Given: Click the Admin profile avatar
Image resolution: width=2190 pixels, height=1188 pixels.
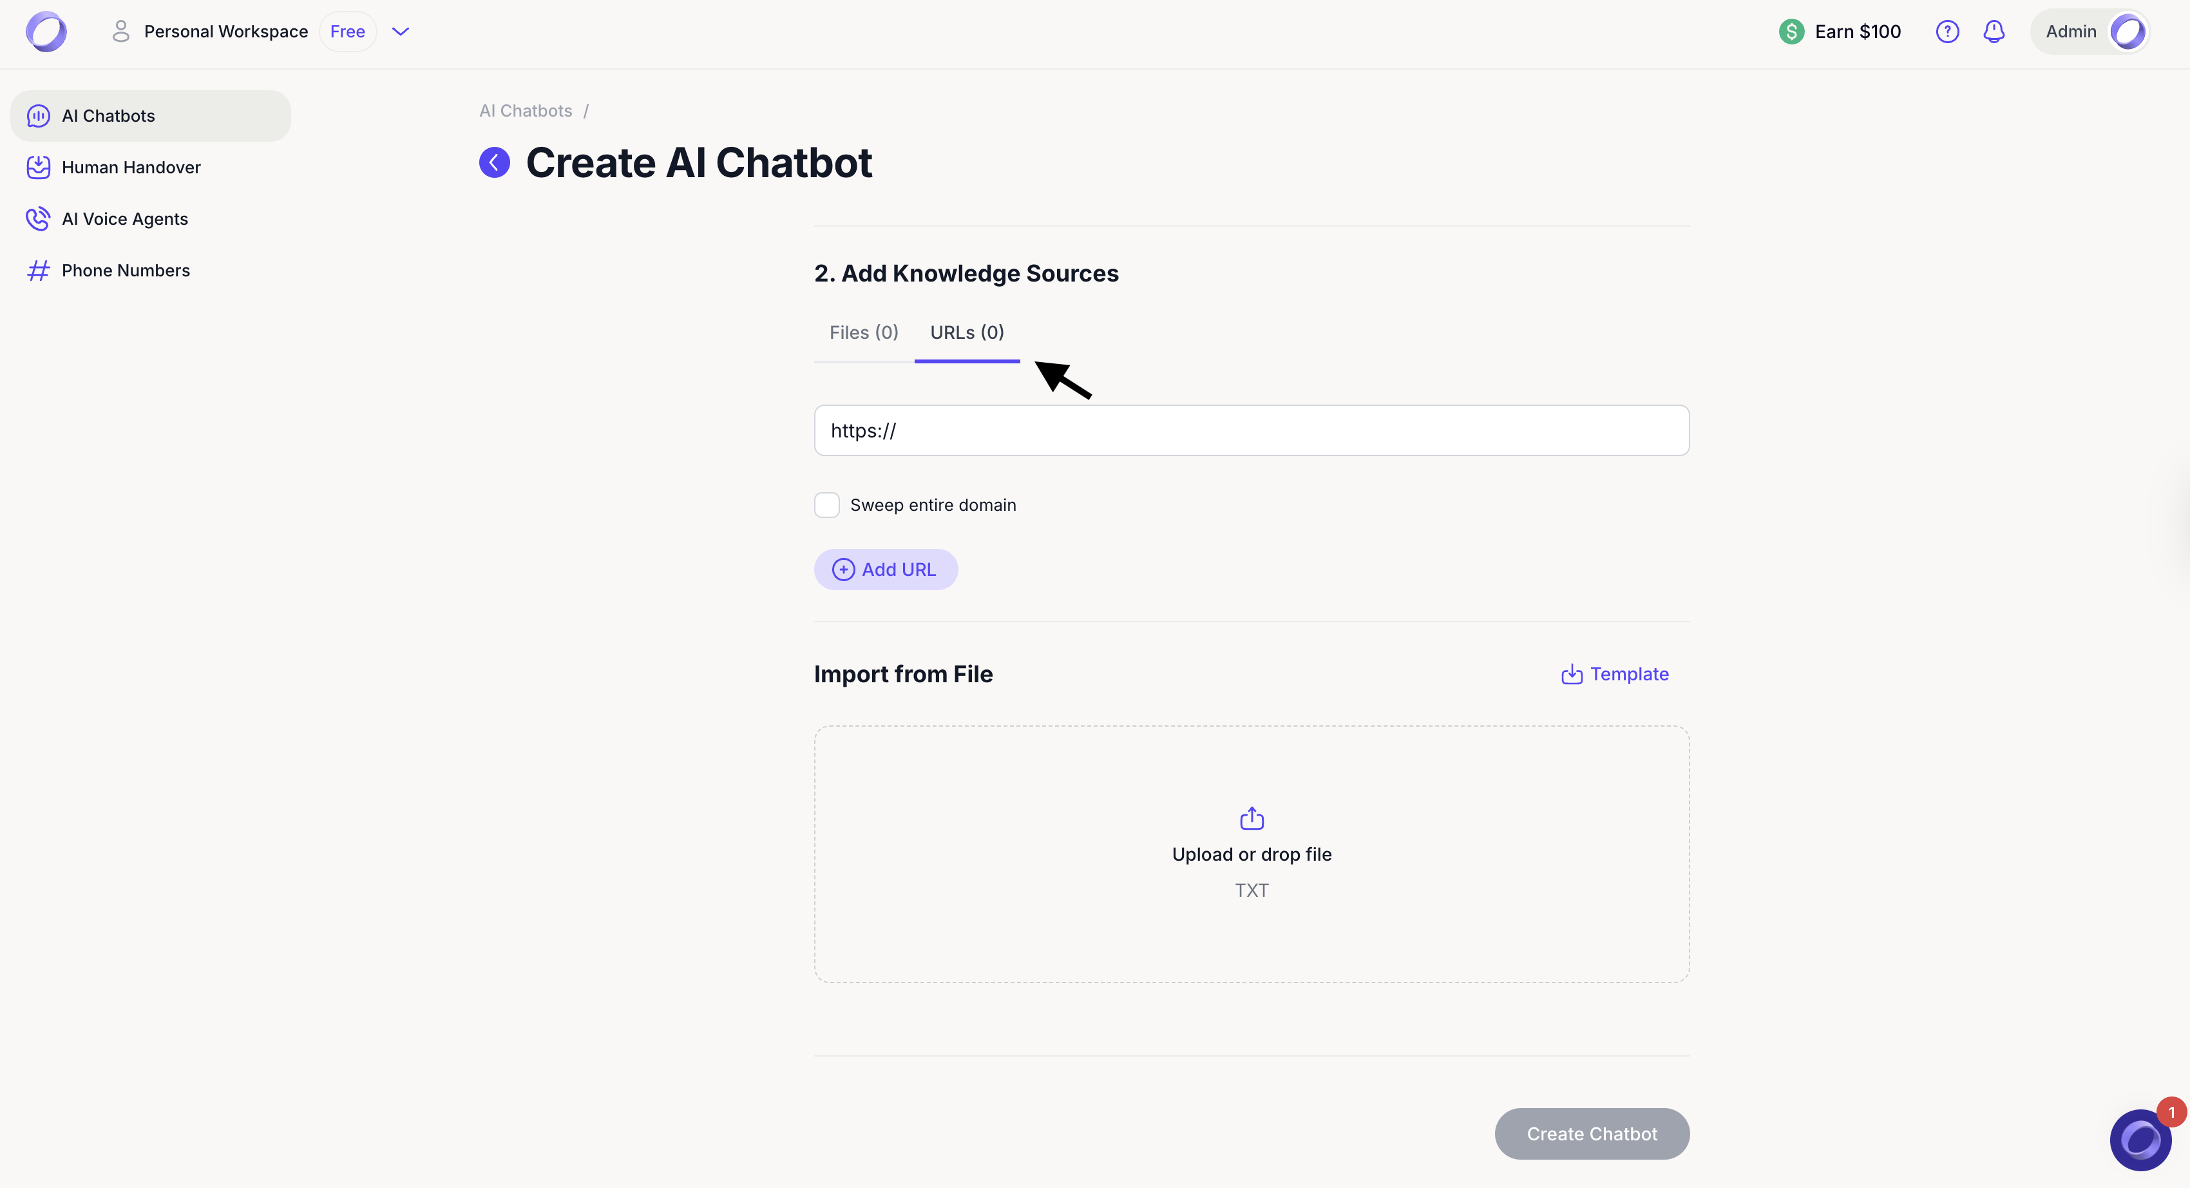Looking at the screenshot, I should (2128, 32).
